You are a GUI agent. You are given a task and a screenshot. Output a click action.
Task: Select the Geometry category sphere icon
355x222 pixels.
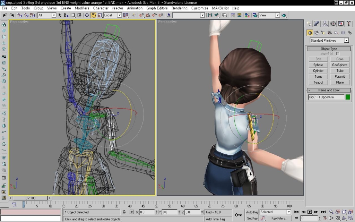coord(310,33)
